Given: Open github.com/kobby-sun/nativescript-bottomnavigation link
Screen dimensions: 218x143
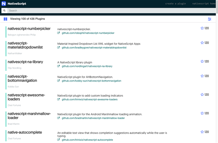Looking at the screenshot, I should coord(92,81).
